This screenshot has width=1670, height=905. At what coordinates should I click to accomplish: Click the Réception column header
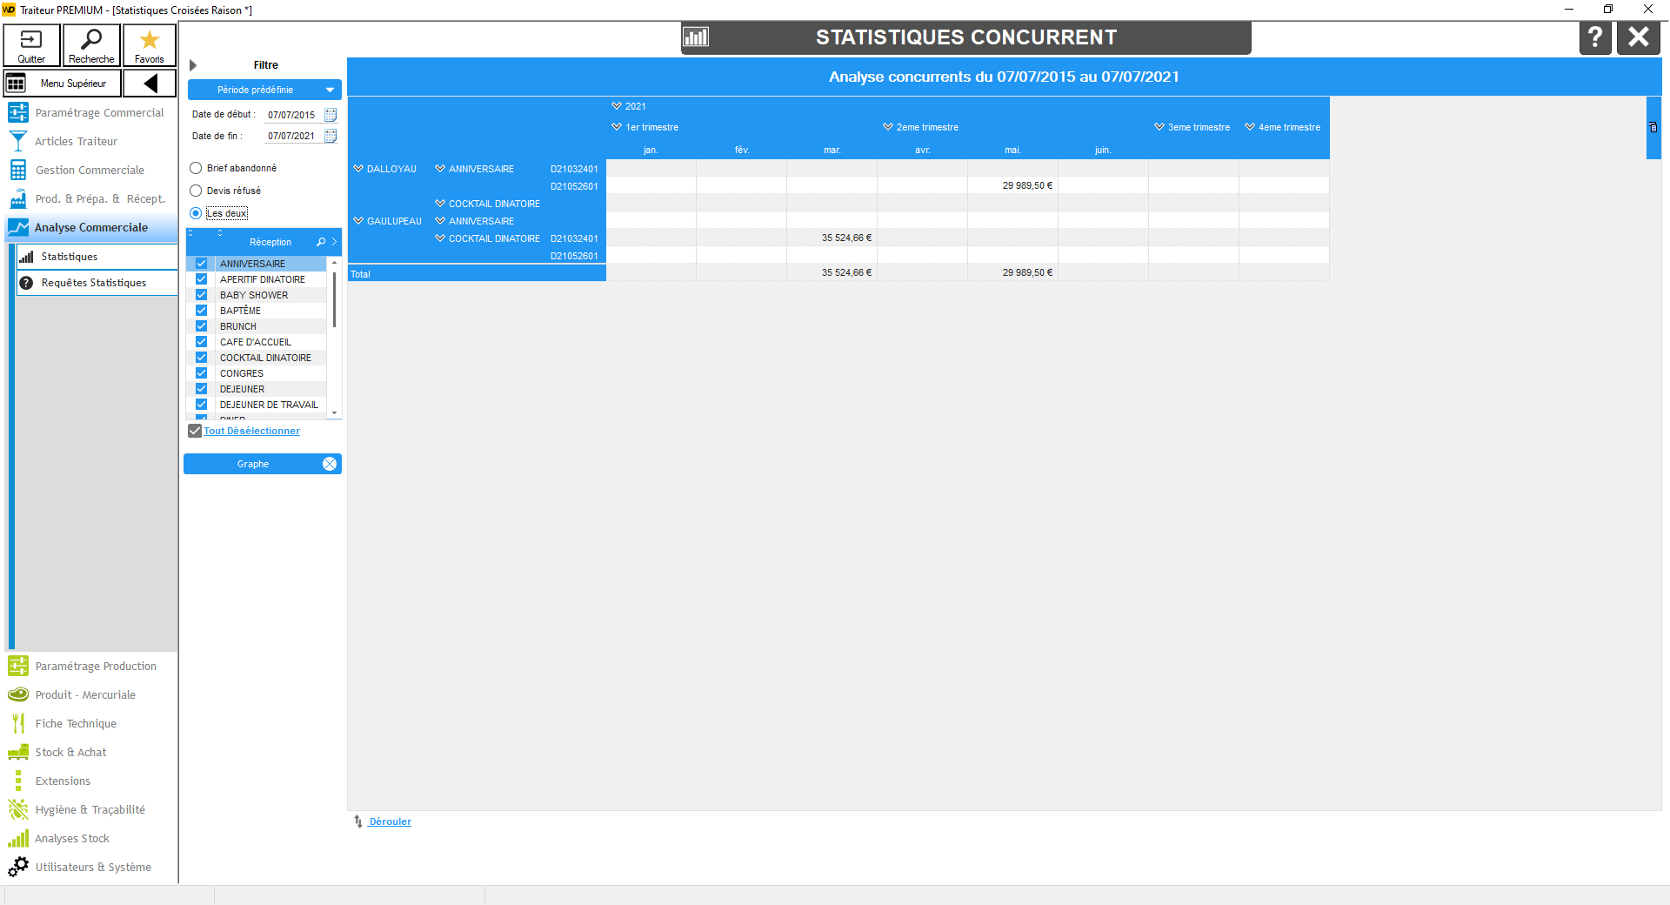pyautogui.click(x=271, y=242)
